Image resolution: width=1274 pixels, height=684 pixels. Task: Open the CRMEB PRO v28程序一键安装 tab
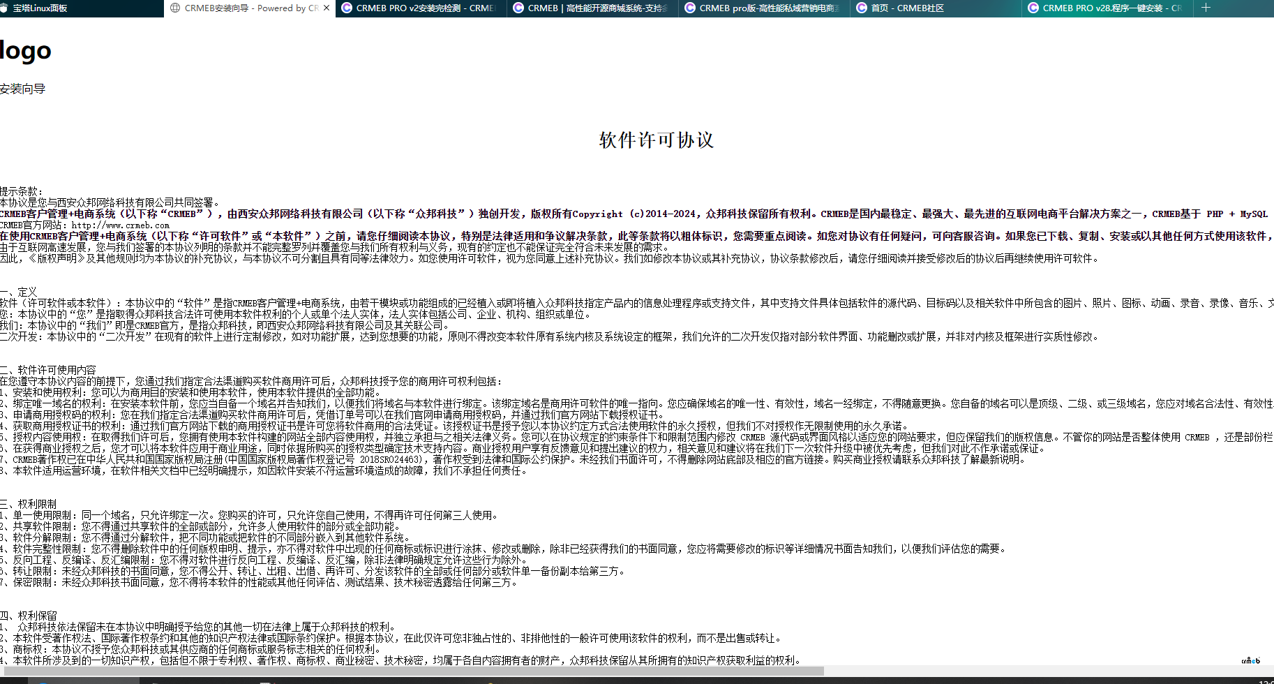tap(1108, 8)
